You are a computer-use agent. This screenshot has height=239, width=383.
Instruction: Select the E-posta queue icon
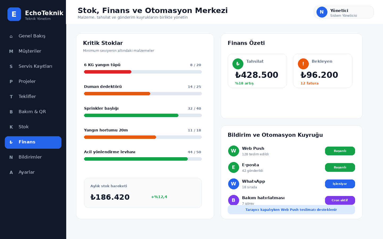[x=234, y=167]
